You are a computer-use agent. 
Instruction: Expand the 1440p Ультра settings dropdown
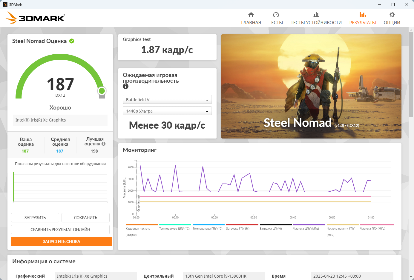pos(167,111)
